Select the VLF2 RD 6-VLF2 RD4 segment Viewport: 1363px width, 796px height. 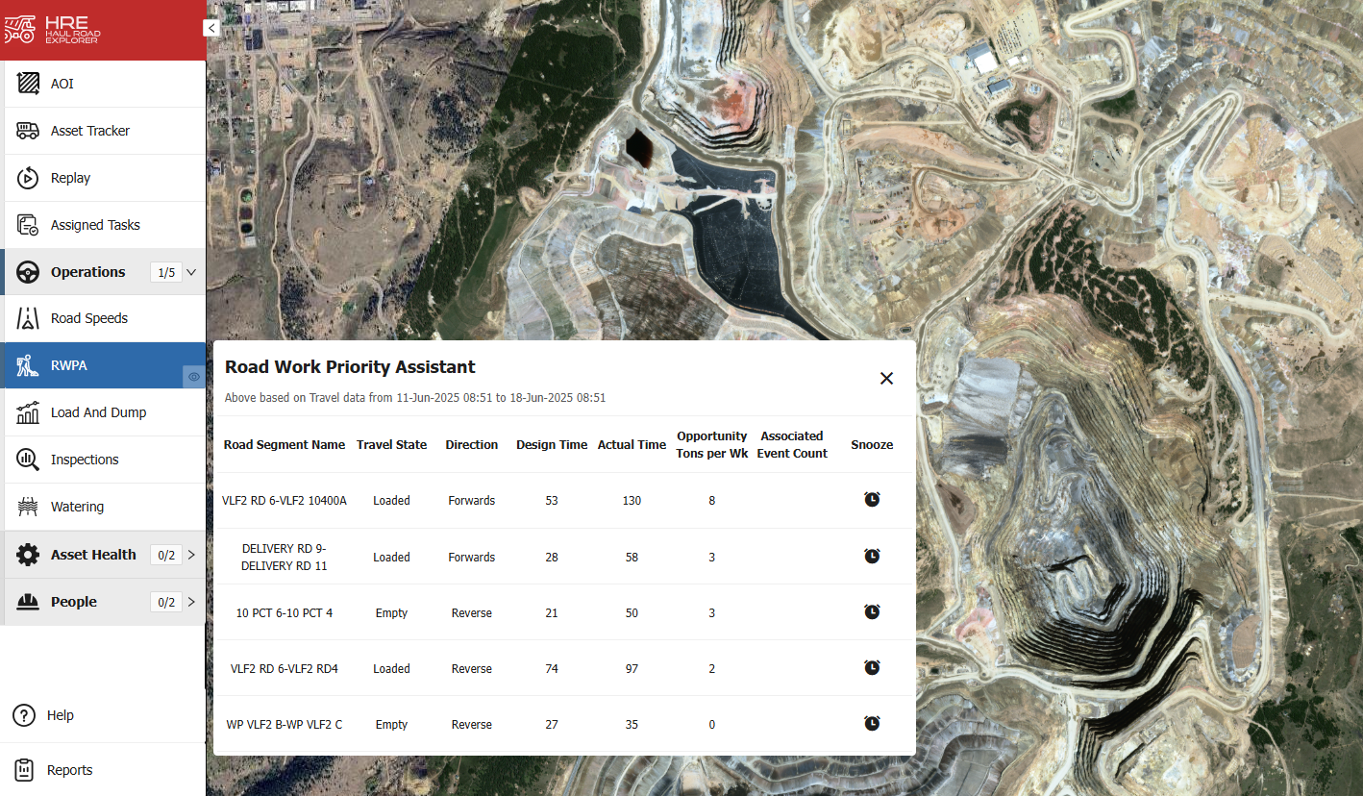[x=285, y=669]
